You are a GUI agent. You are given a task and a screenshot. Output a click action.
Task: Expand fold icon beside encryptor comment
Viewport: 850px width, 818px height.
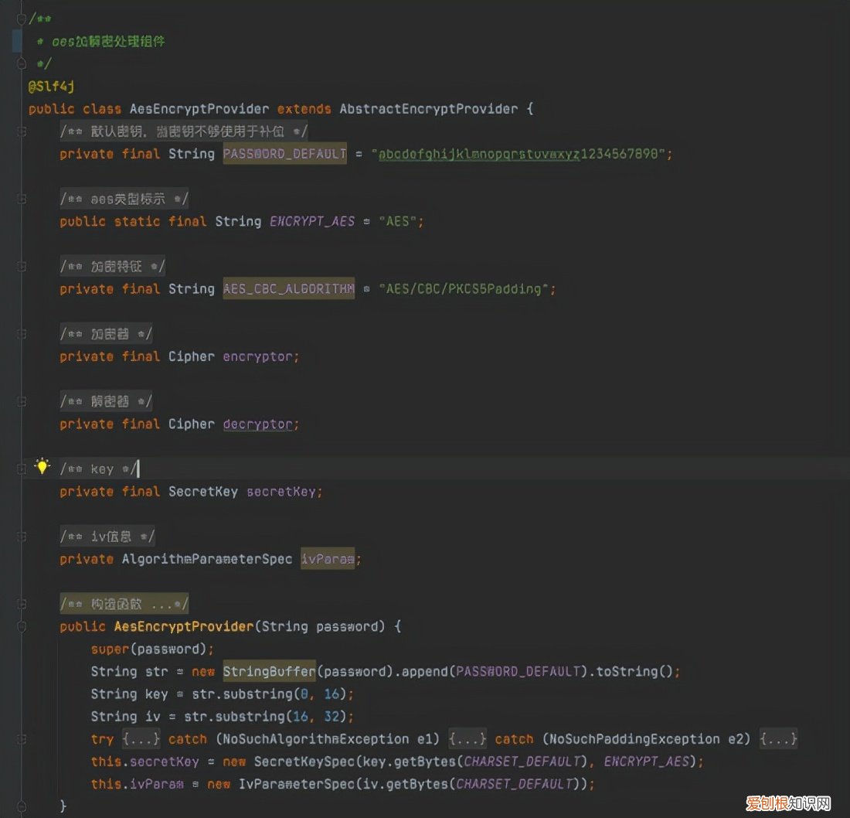(22, 334)
